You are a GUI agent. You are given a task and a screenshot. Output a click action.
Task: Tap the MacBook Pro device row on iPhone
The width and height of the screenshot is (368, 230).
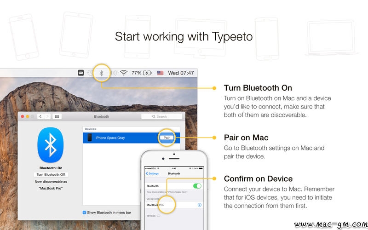click(x=174, y=205)
